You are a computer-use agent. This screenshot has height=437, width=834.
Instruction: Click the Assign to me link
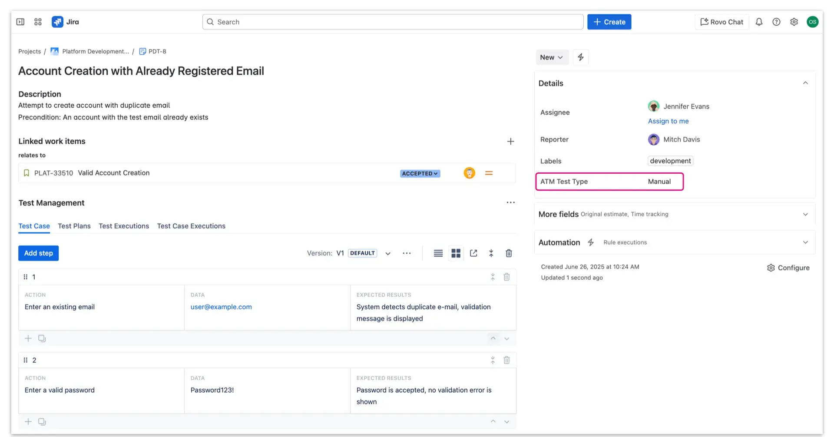[668, 121]
